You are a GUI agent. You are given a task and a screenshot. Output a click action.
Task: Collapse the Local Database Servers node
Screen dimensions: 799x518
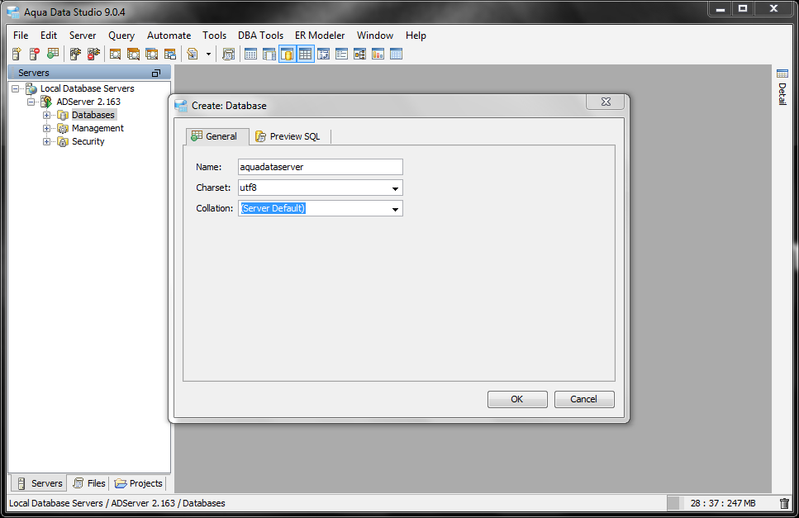click(x=16, y=88)
